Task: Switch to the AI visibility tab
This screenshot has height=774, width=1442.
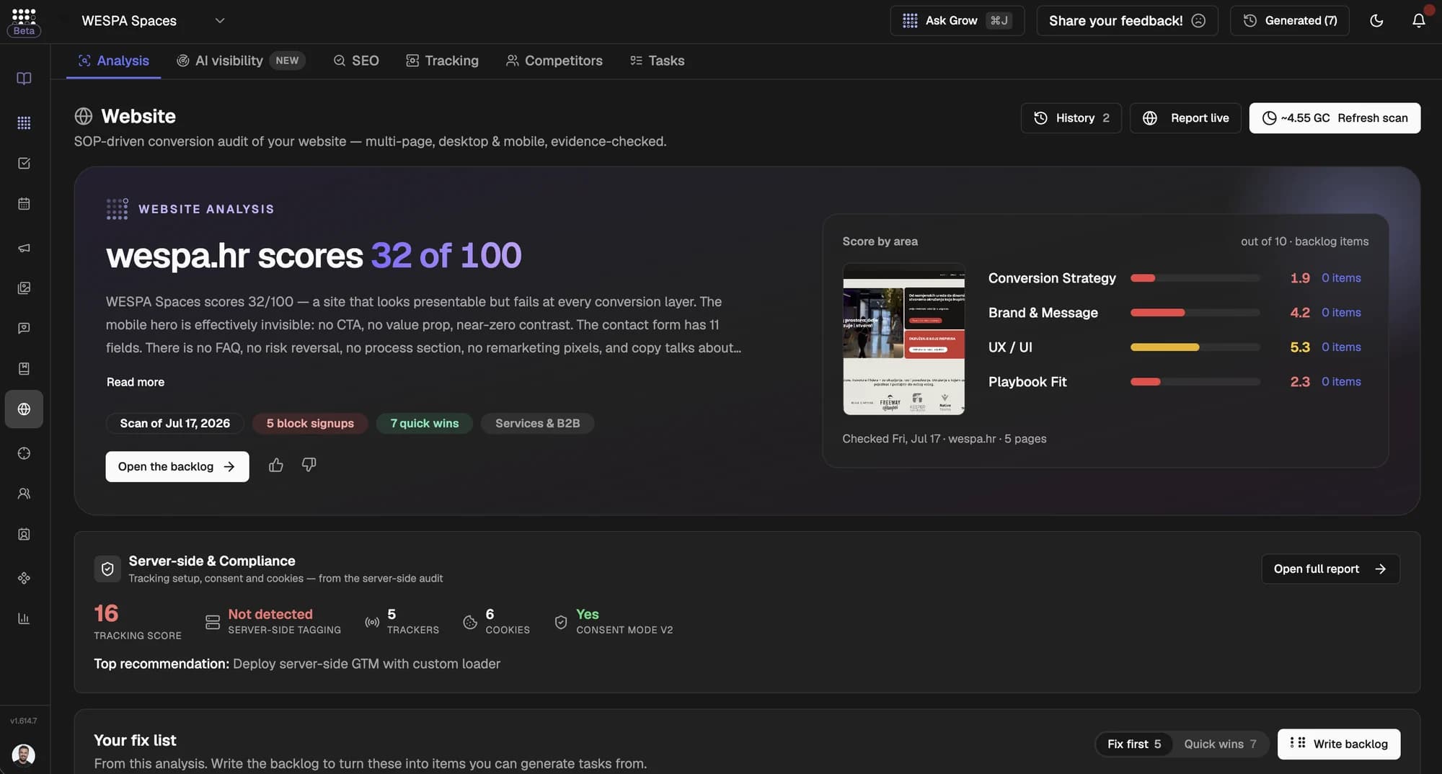Action: click(x=241, y=61)
